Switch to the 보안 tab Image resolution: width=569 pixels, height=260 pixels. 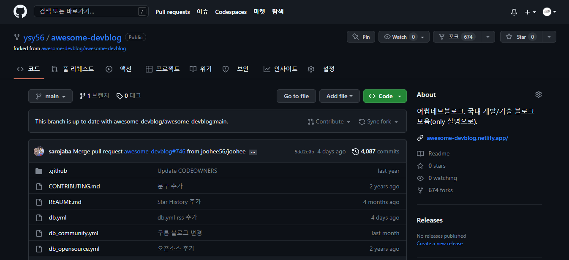tap(236, 69)
